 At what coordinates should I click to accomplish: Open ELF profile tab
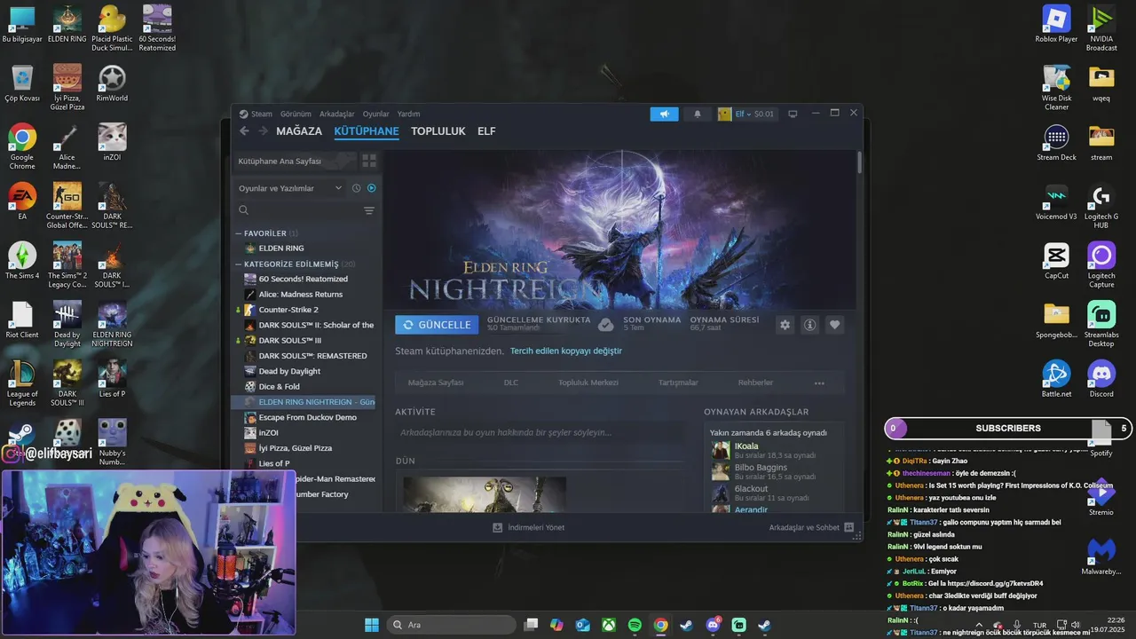point(486,131)
